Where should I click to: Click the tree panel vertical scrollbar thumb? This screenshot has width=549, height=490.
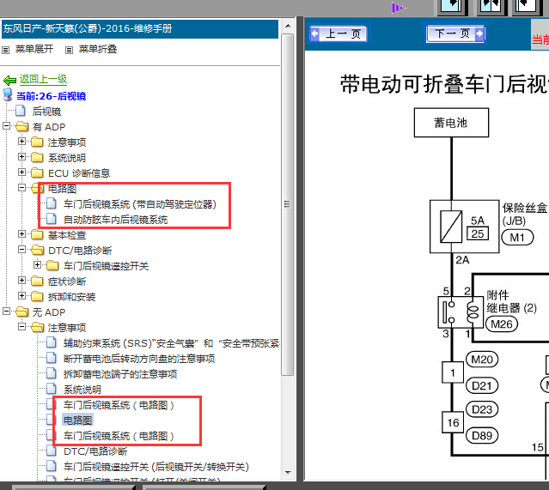pyautogui.click(x=288, y=204)
